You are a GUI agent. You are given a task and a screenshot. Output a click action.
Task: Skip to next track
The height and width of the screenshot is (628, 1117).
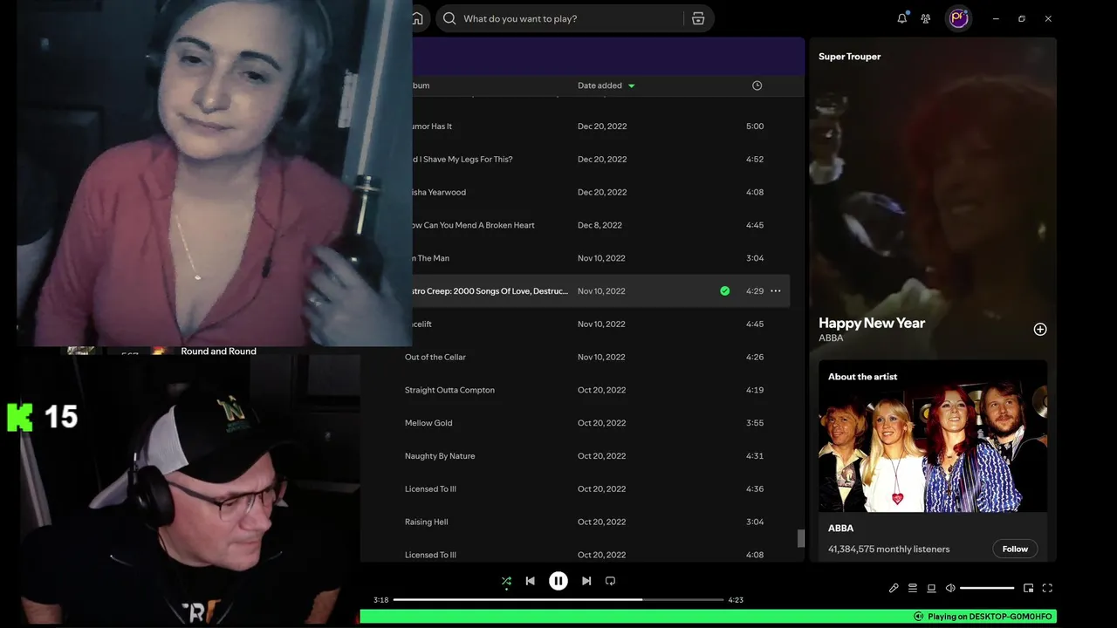click(x=586, y=581)
